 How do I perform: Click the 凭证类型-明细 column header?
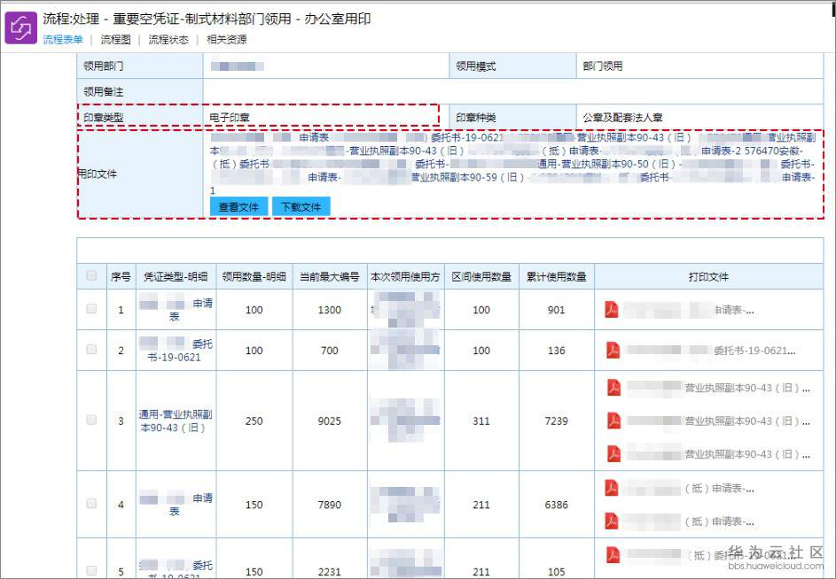[176, 276]
